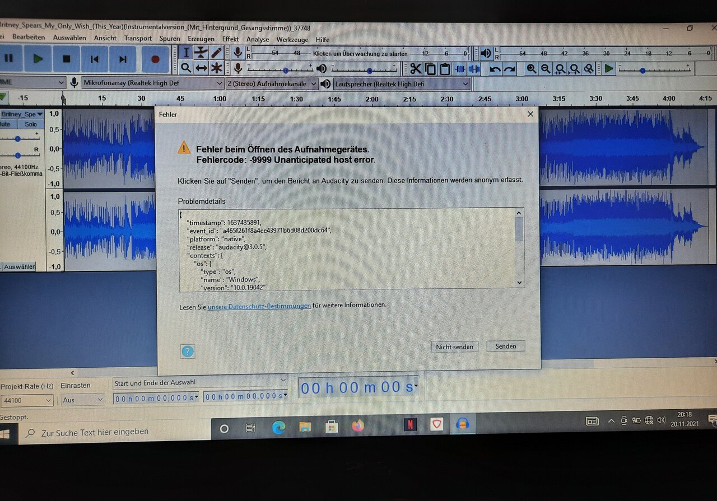Pause playback with the Pause button
Viewport: 717px width, 501px height.
[x=10, y=59]
